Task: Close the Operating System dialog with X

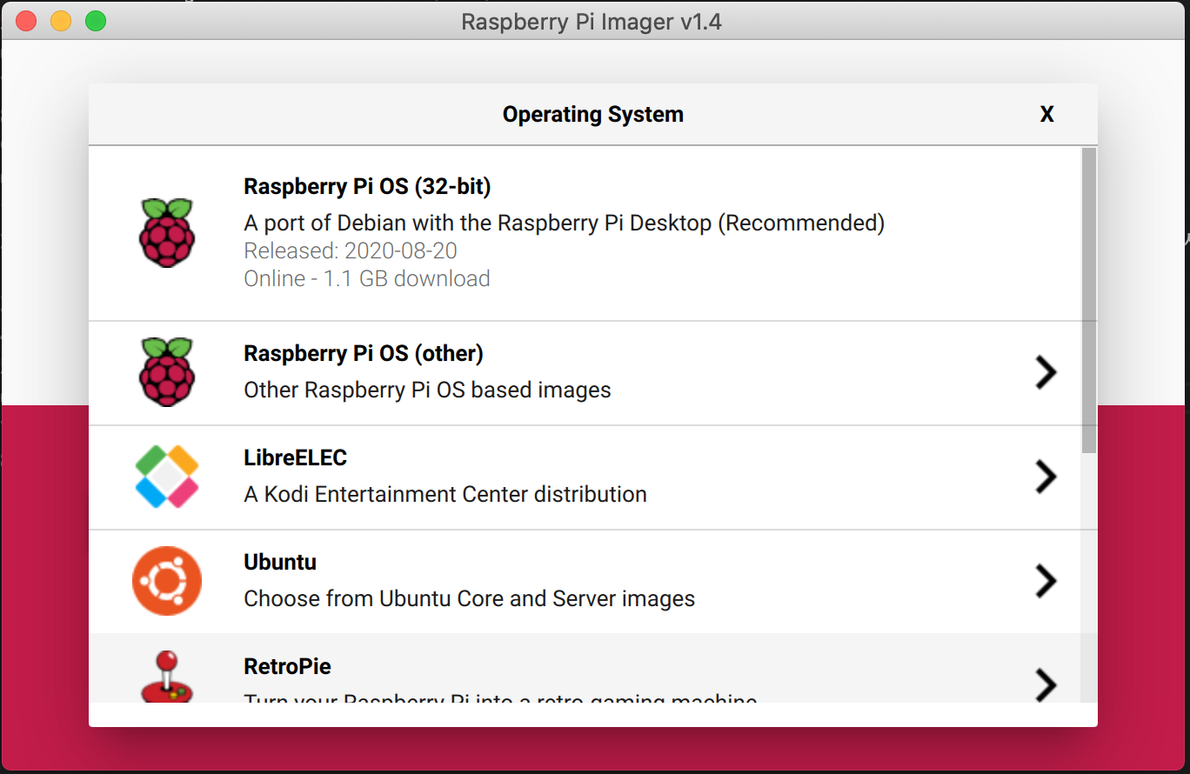Action: (1047, 115)
